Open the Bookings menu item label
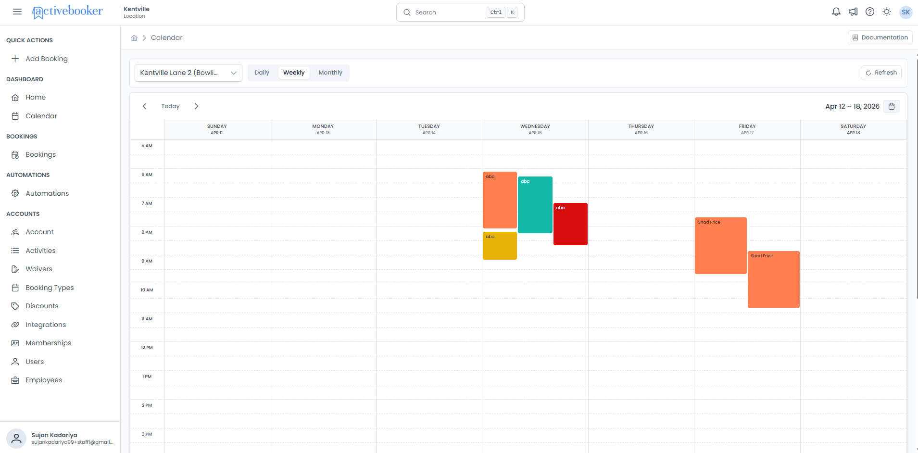Screen dimensions: 918x453 [x=41, y=154]
